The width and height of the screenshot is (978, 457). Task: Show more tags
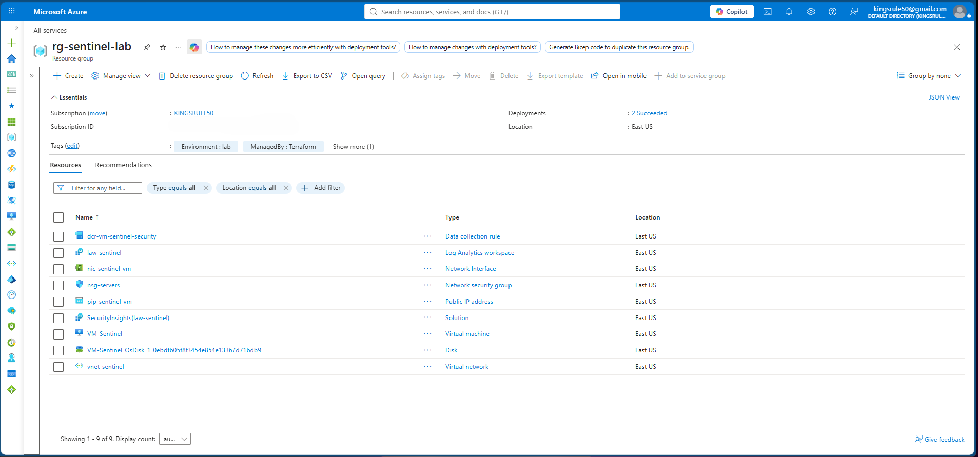tap(354, 147)
